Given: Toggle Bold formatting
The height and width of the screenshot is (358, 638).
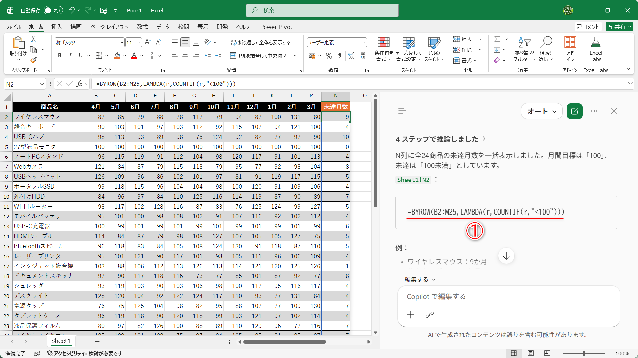Looking at the screenshot, I should 60,56.
